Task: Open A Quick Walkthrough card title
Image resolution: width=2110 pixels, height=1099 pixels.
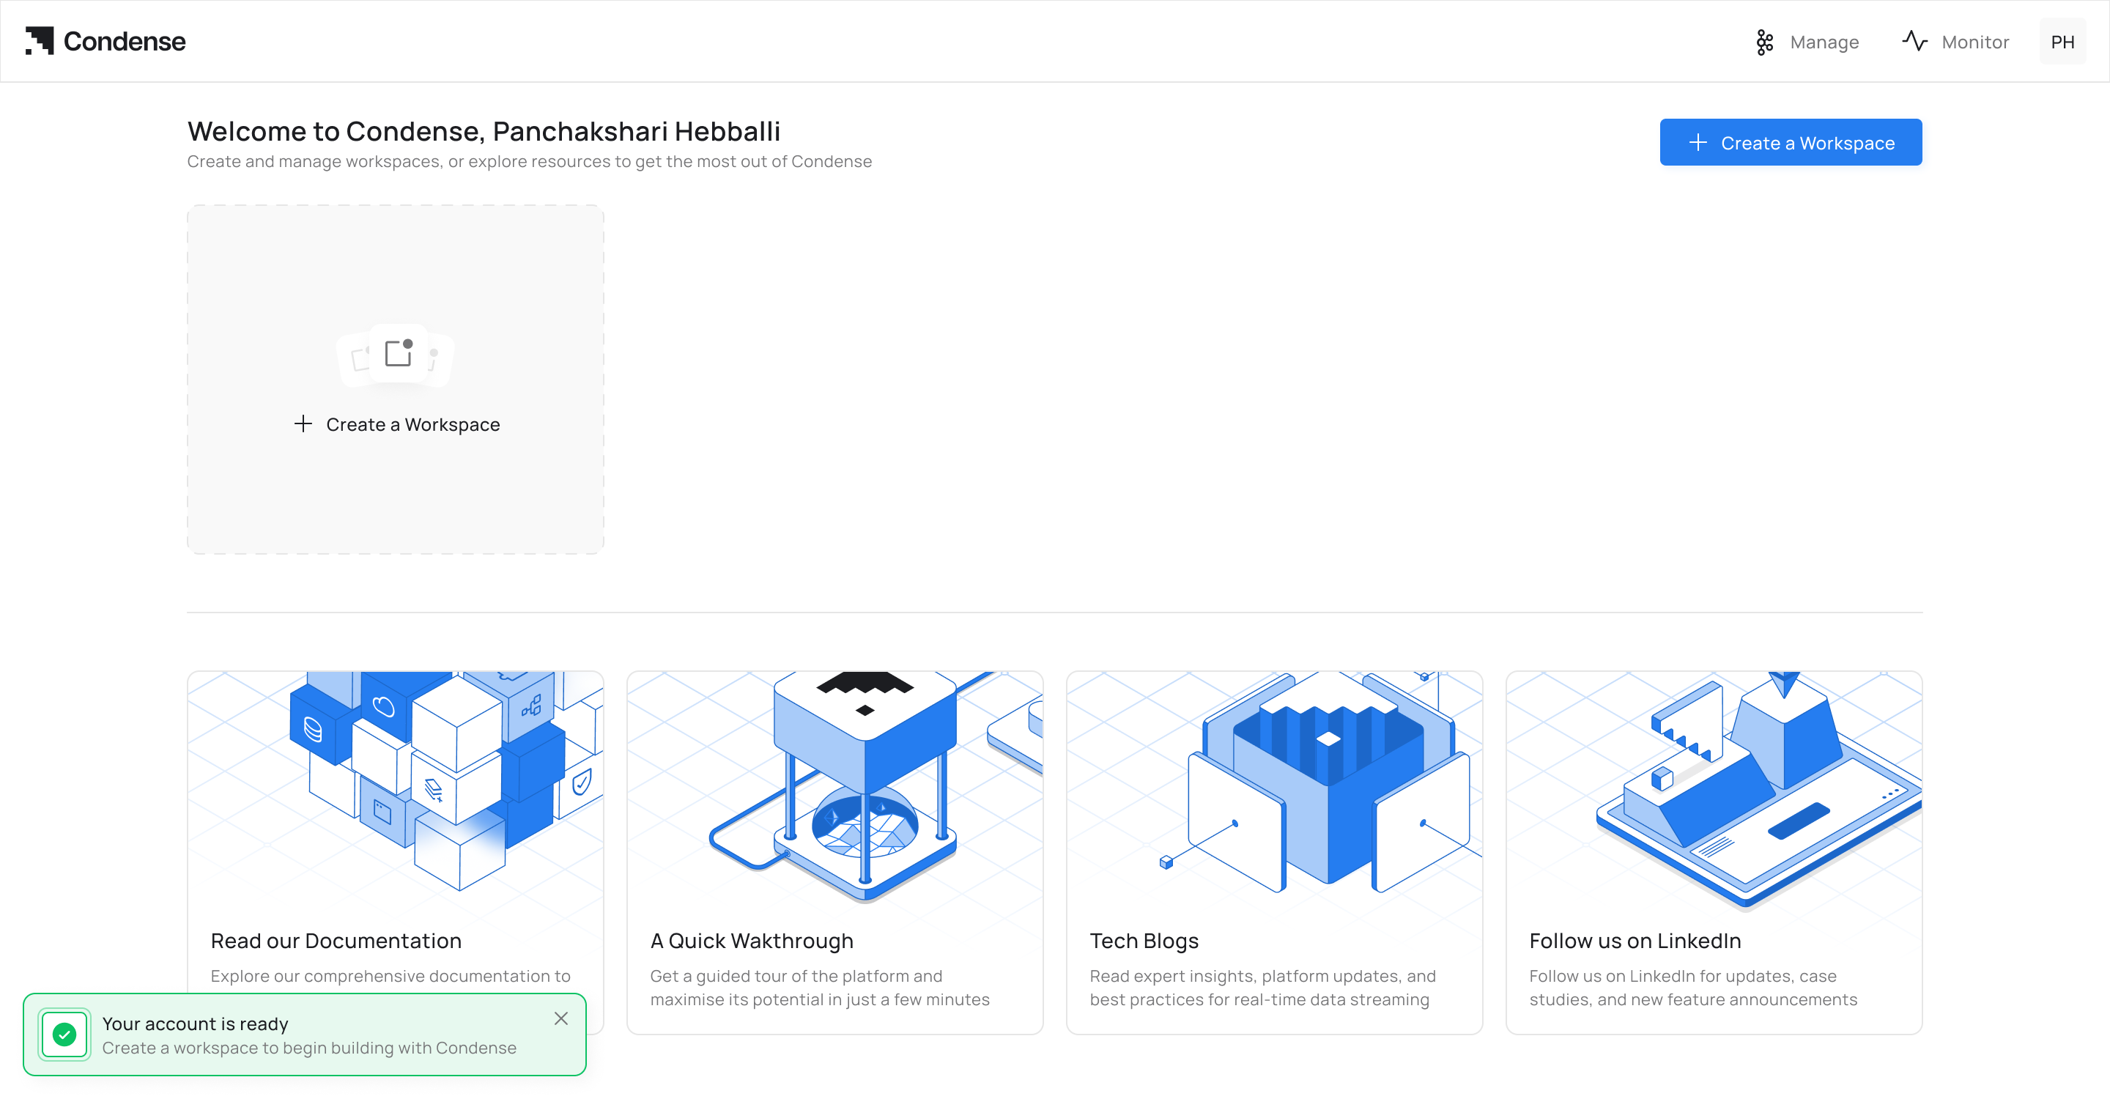Action: (x=751, y=941)
